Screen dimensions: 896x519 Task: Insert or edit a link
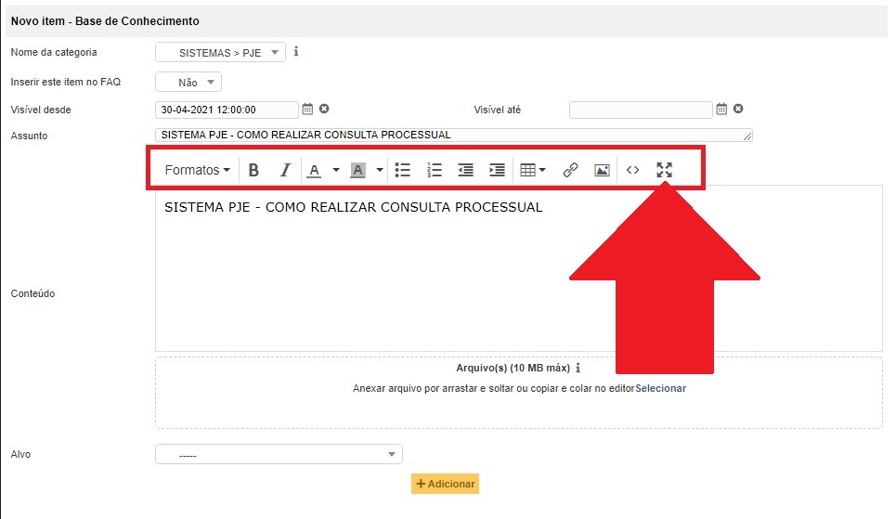coord(570,170)
